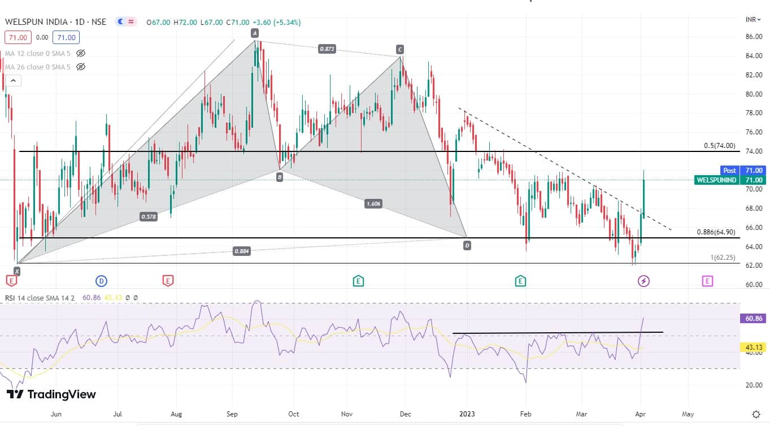Select pattern point label A
770x426 pixels.
pos(255,33)
